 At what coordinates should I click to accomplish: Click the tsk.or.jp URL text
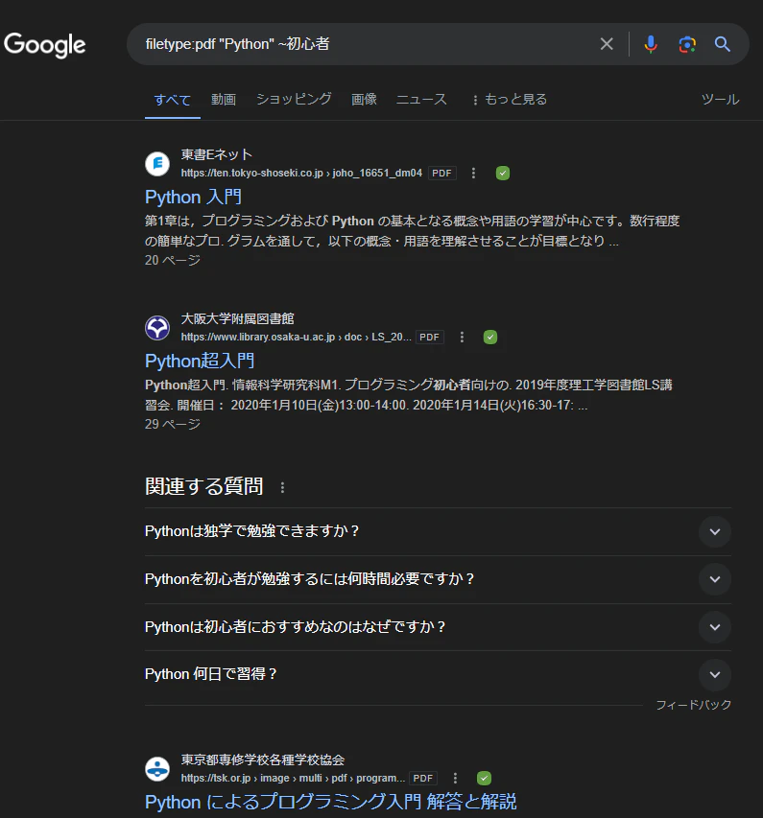coord(293,779)
